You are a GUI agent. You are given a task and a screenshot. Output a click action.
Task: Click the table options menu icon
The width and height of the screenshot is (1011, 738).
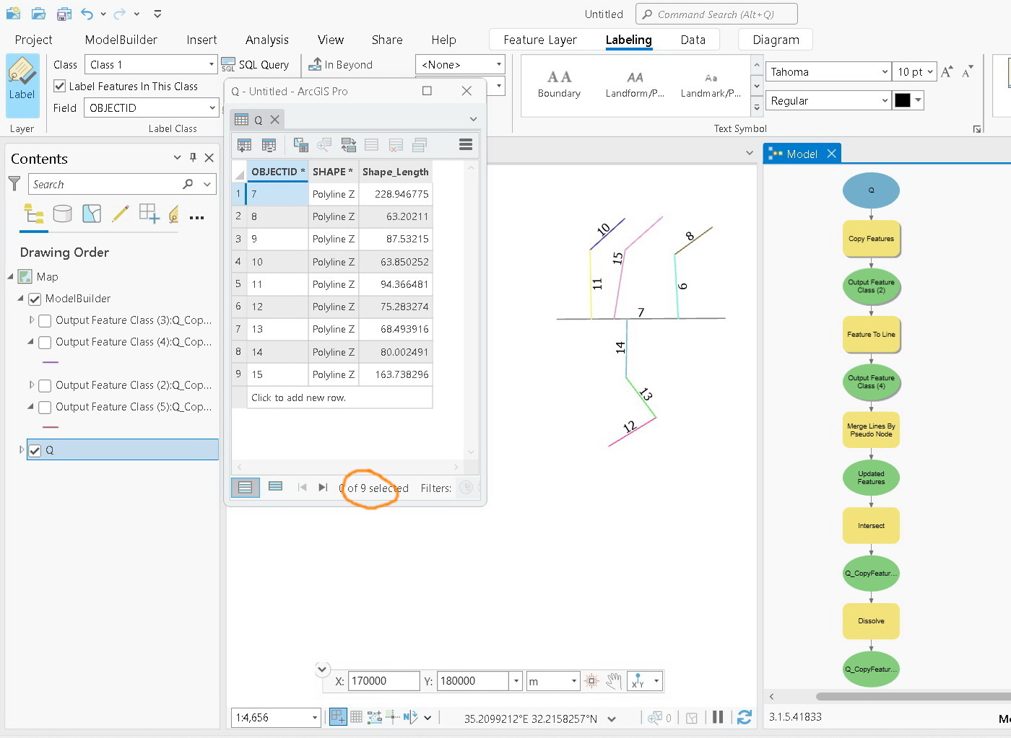[x=465, y=144]
